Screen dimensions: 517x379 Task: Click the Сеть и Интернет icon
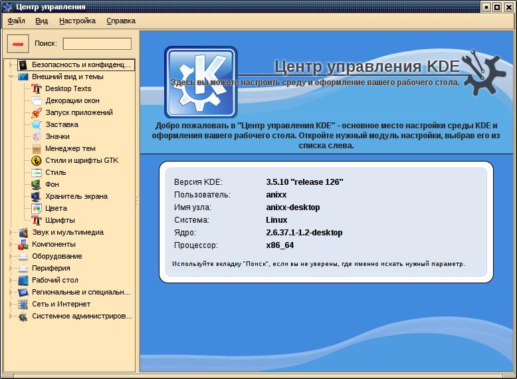[x=23, y=304]
